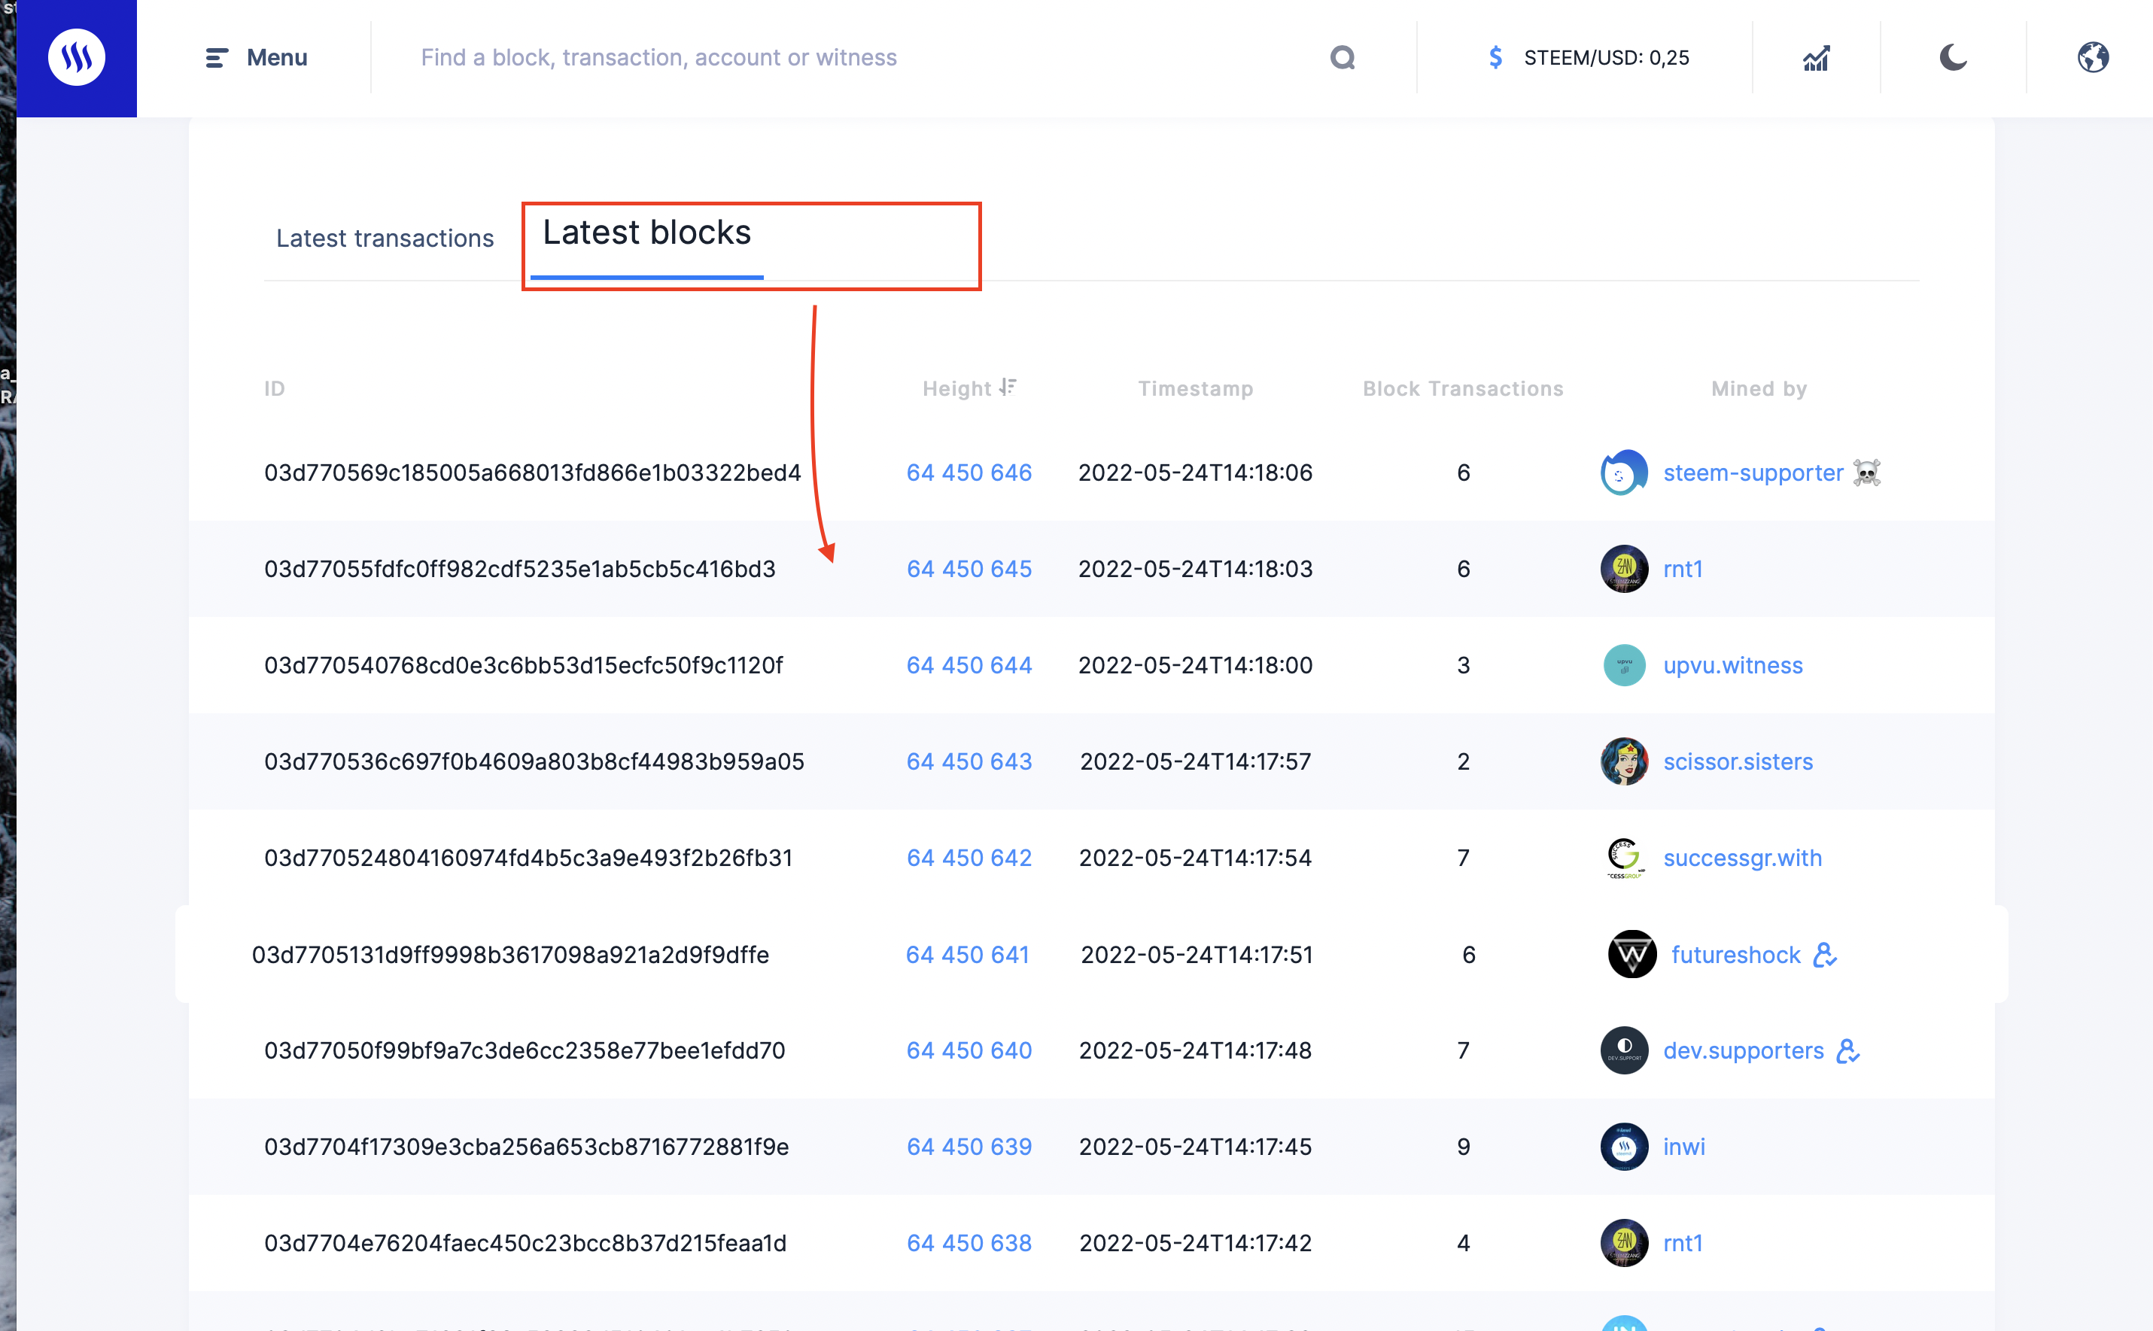The height and width of the screenshot is (1331, 2153).
Task: Open the price chart statistics icon
Action: 1816,58
